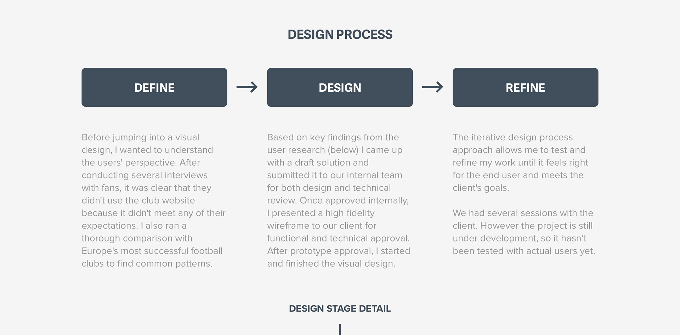Viewport: 680px width, 335px height.
Task: Click the vertical line below DESIGN STAGE DETAIL
Action: (x=340, y=329)
